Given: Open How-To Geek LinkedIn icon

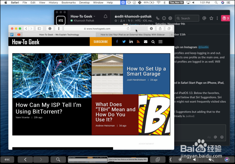Looking at the screenshot, I should tap(131, 42).
